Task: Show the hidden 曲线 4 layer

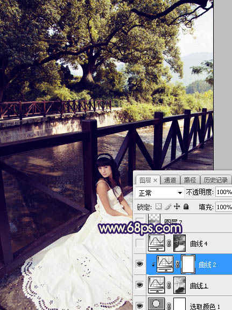Action: [x=139, y=243]
